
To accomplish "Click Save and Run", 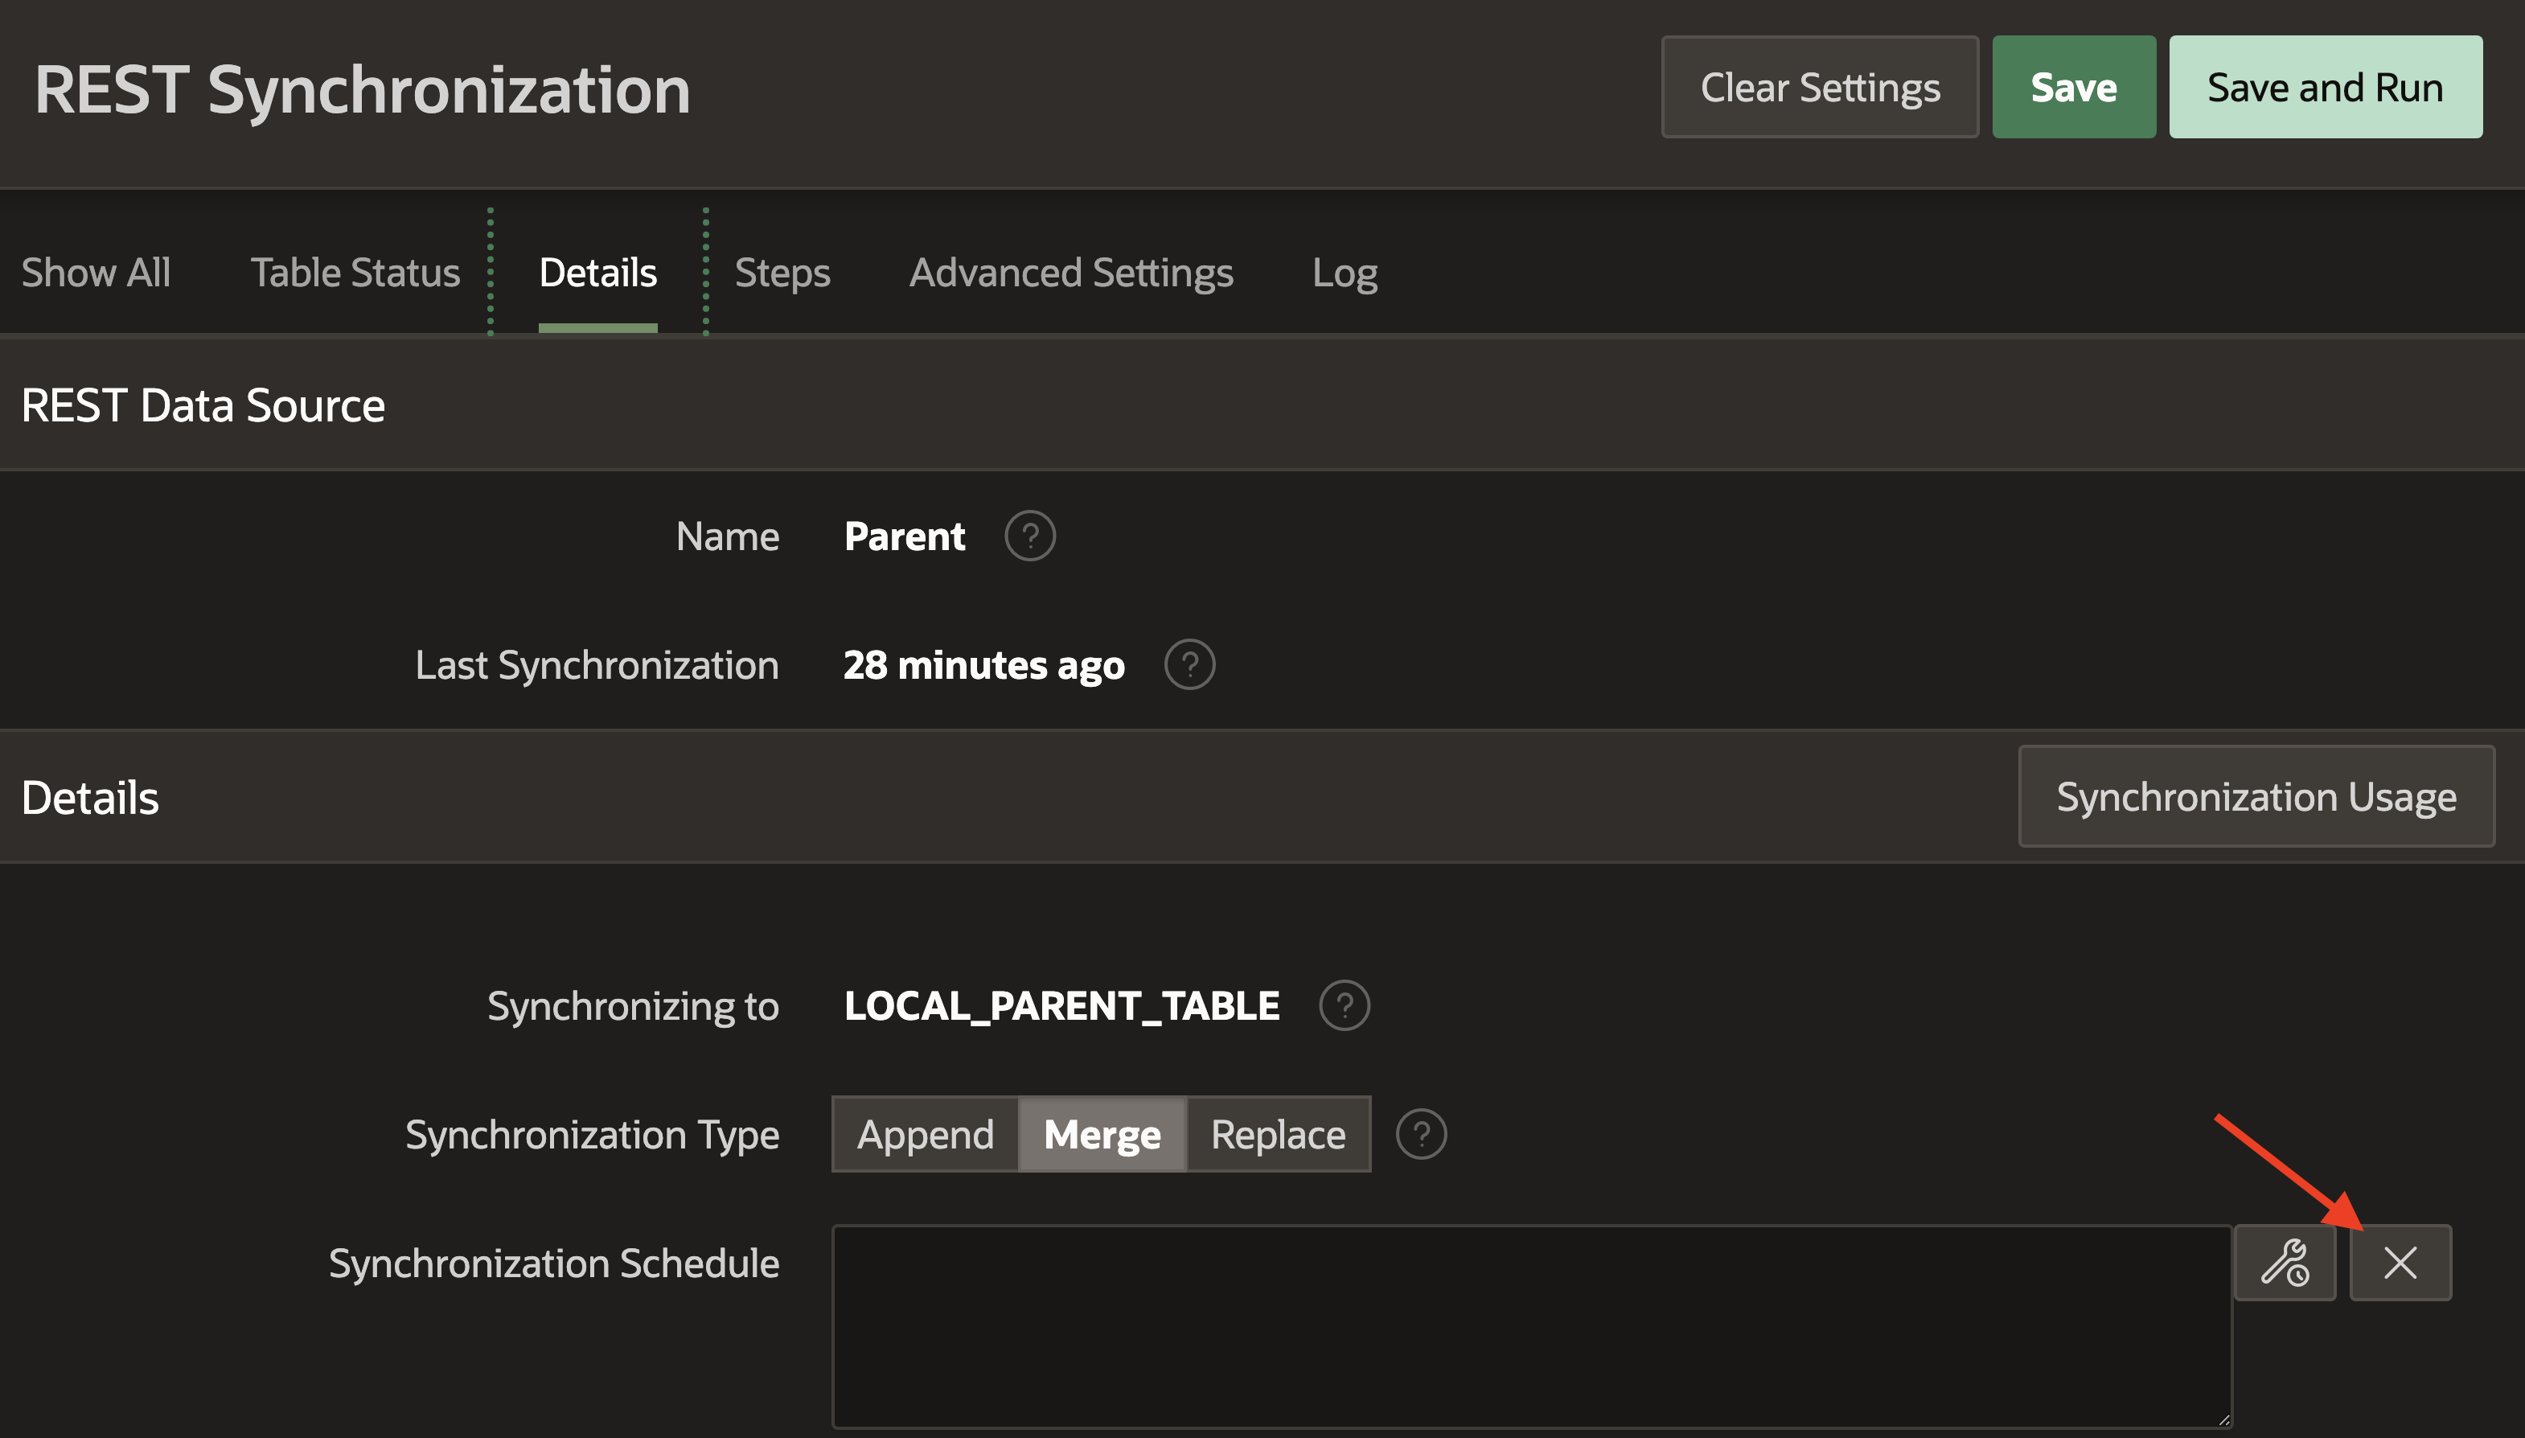I will pyautogui.click(x=2326, y=87).
